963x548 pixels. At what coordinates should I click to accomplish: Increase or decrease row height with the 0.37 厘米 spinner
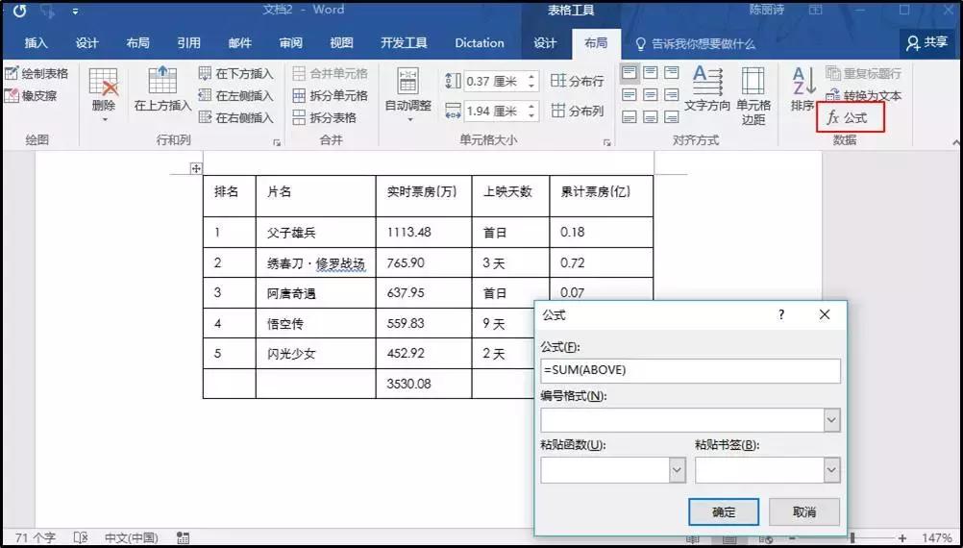coord(531,81)
